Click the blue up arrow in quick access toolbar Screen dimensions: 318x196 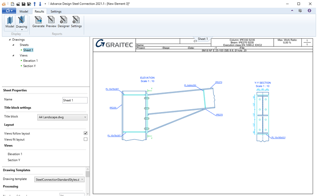coord(34,4)
